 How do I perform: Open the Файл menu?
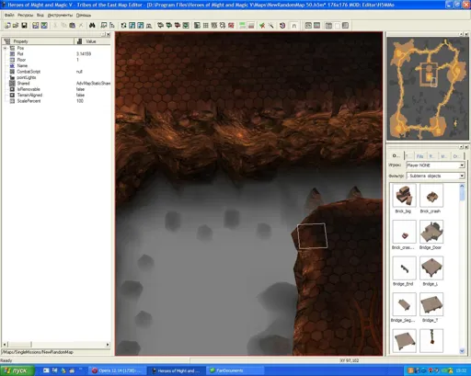point(9,15)
